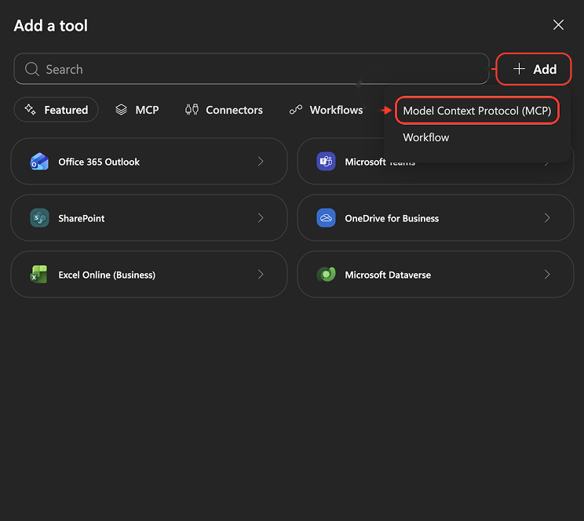
Task: Click the flow icon beside Workflows
Action: point(296,110)
